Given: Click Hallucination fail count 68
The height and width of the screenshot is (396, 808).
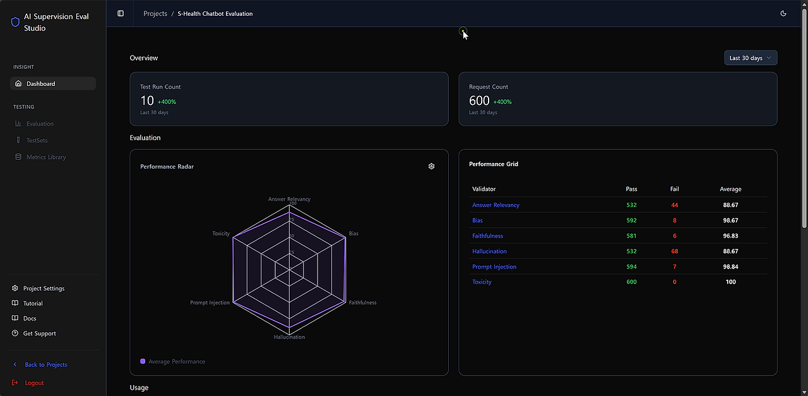Looking at the screenshot, I should [675, 251].
